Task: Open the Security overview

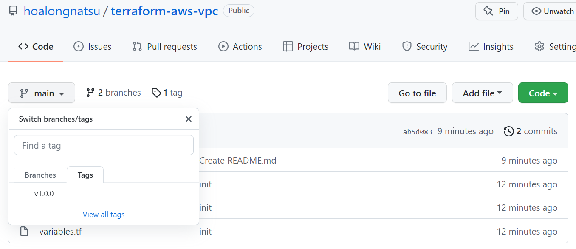Action: tap(424, 46)
